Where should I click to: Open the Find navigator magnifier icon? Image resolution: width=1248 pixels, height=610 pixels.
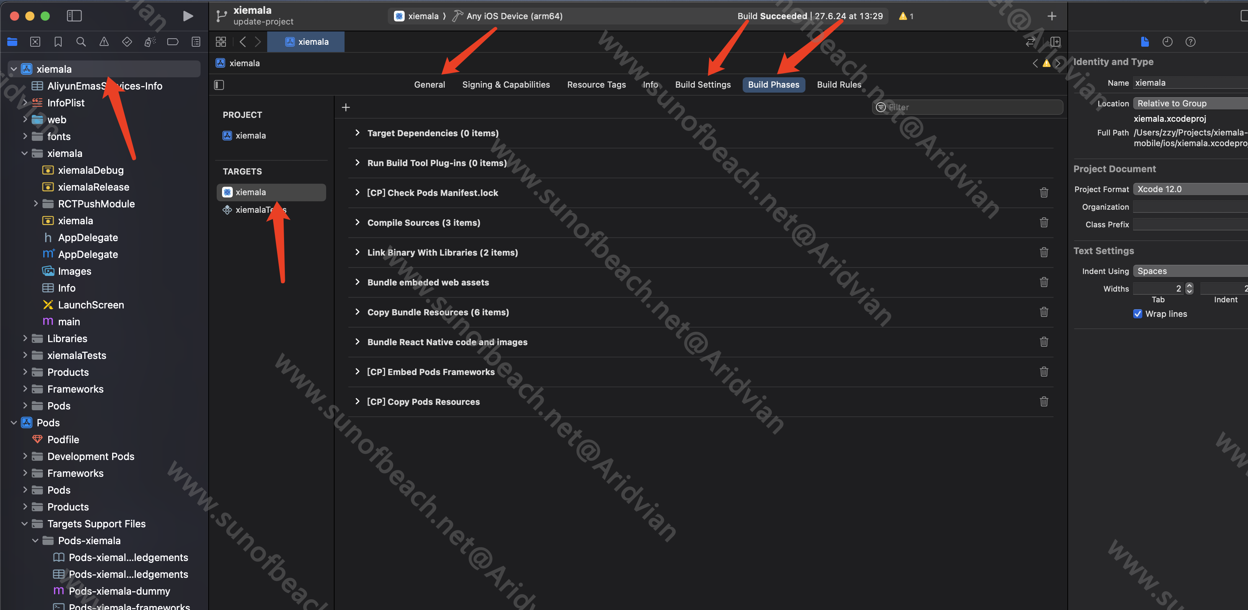click(x=81, y=42)
